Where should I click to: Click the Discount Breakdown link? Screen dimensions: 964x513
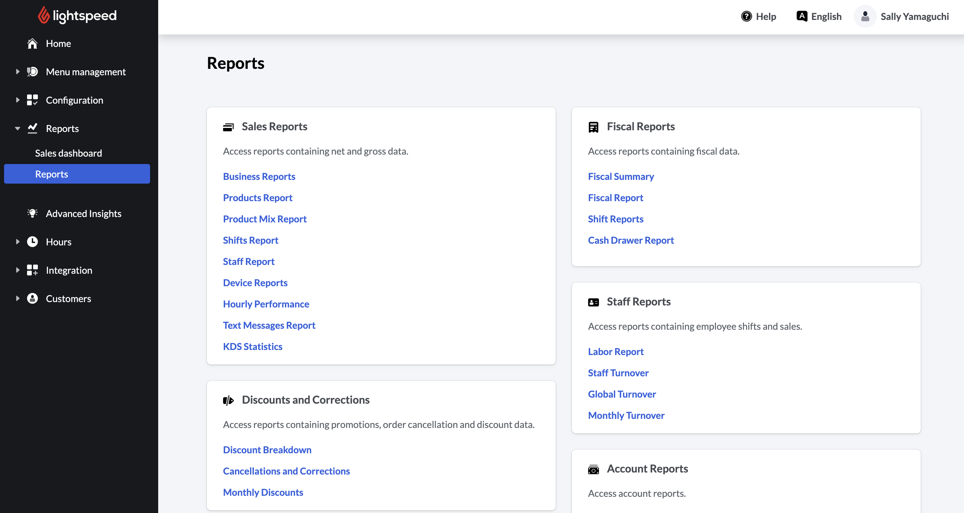pyautogui.click(x=267, y=449)
